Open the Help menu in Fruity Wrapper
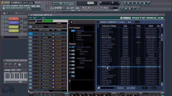172x96 pixels. [x=43, y=18]
